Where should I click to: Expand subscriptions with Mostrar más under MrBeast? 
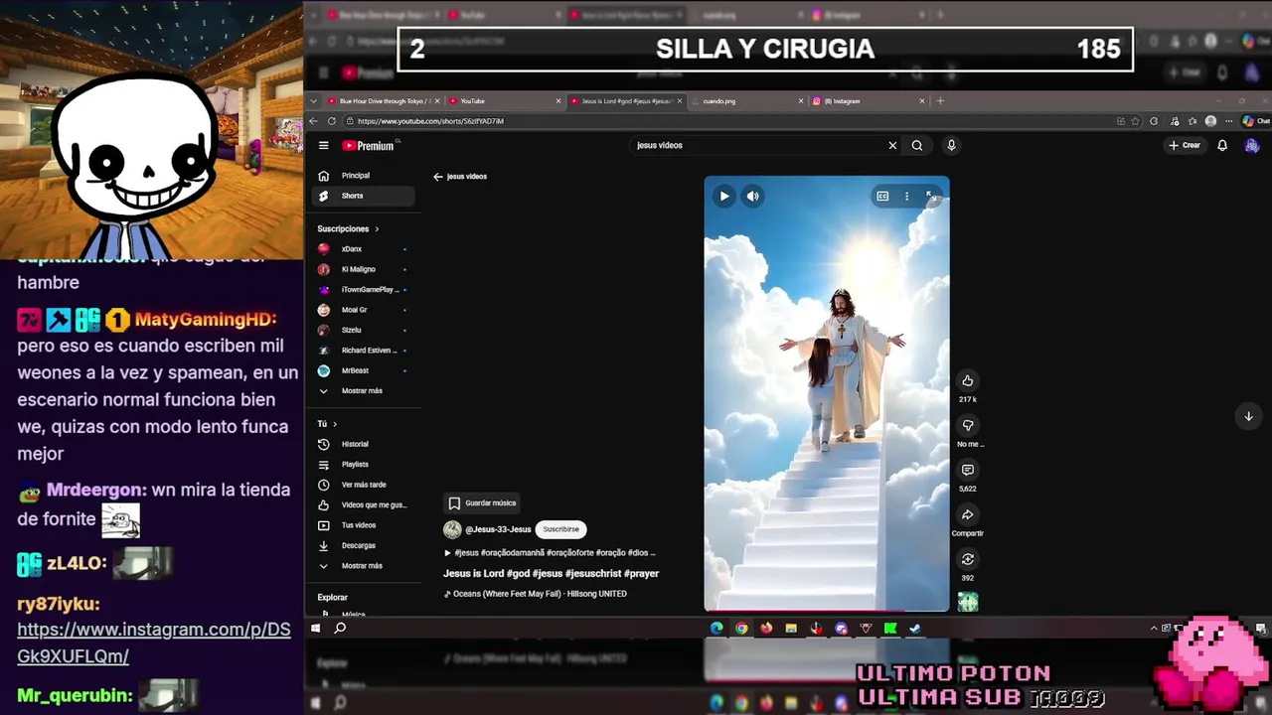click(x=365, y=391)
